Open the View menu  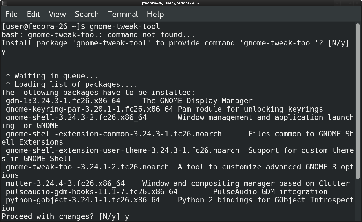coord(57,14)
